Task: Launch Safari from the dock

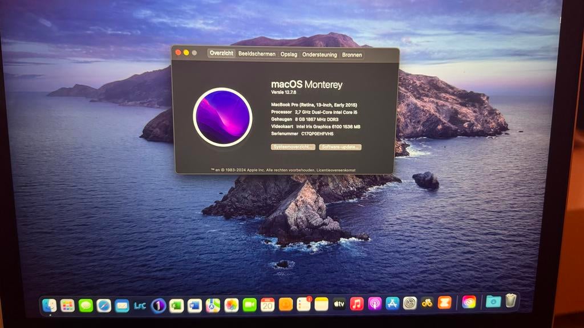Action: pos(104,306)
